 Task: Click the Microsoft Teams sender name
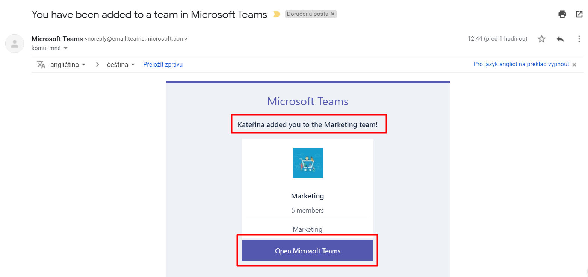(x=57, y=39)
